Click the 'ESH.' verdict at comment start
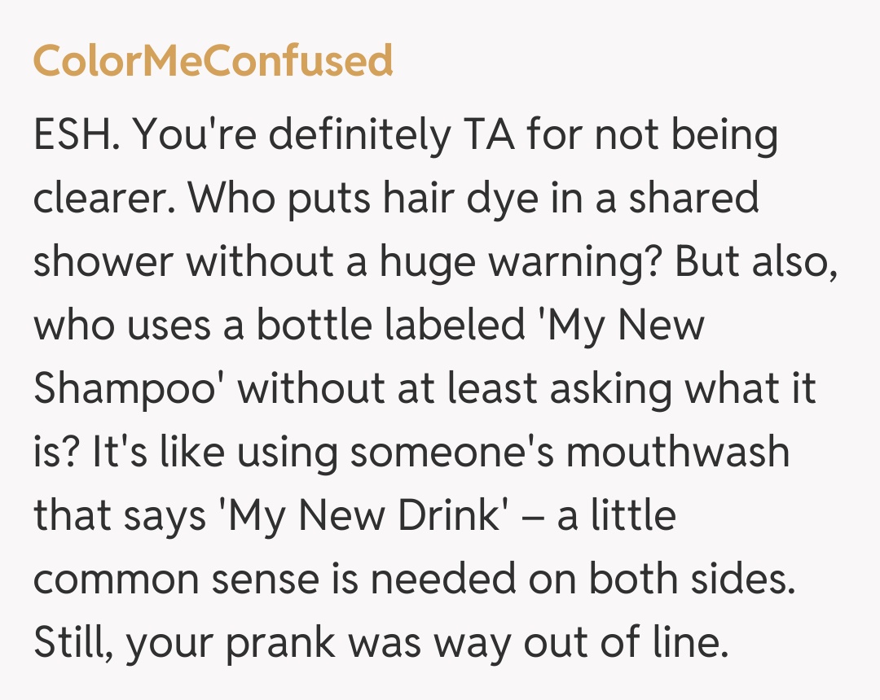This screenshot has height=700, width=880. (77, 137)
